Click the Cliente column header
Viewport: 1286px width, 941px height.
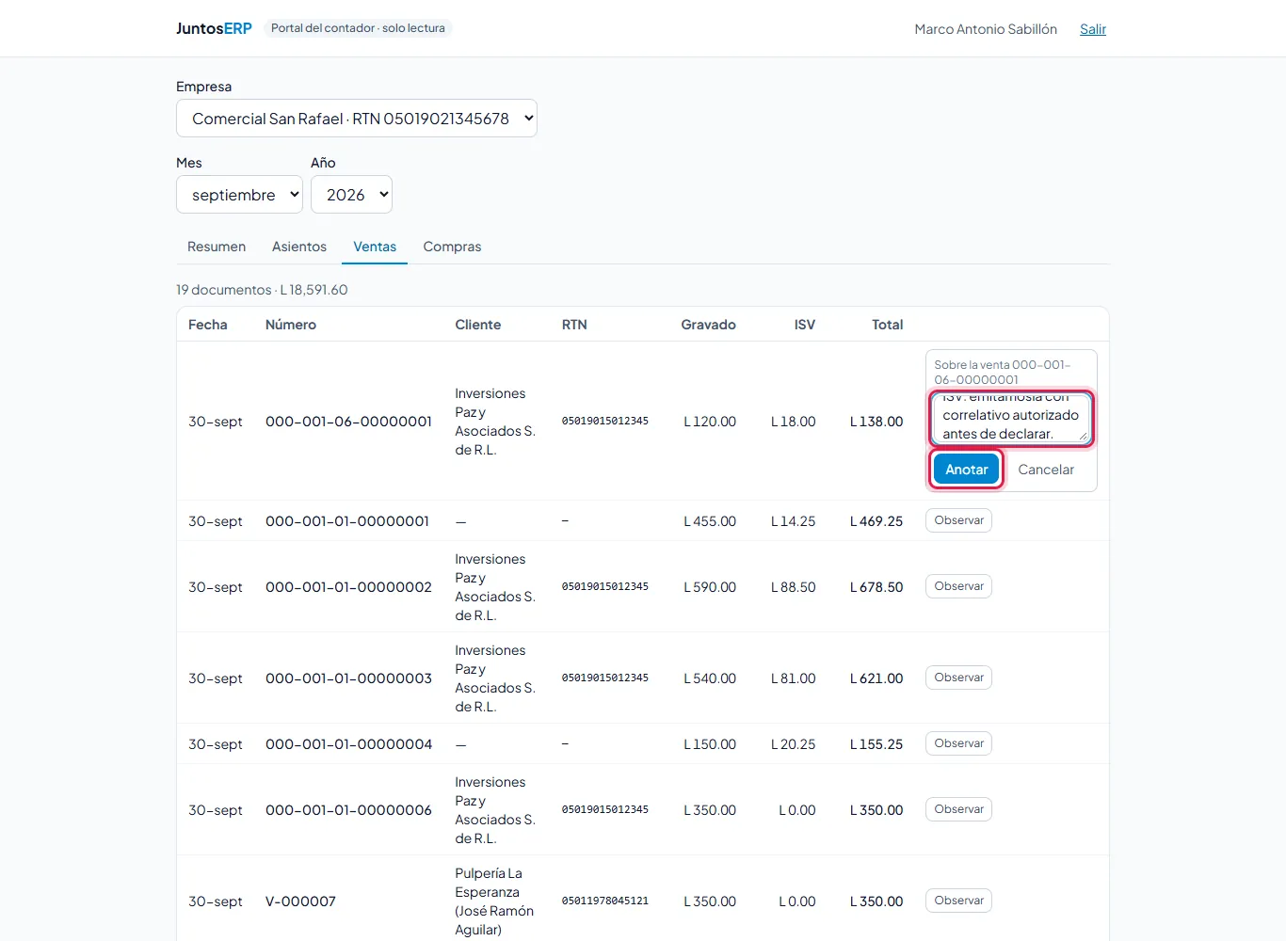tap(478, 325)
